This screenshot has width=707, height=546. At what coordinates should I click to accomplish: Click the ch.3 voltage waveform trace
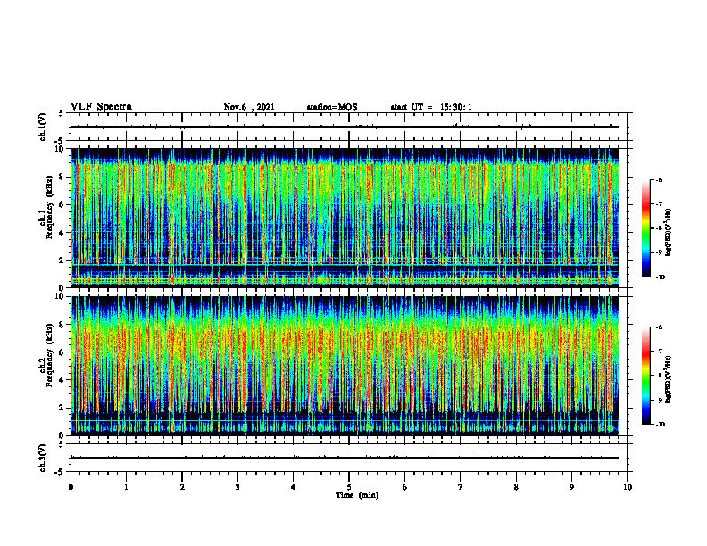point(345,458)
